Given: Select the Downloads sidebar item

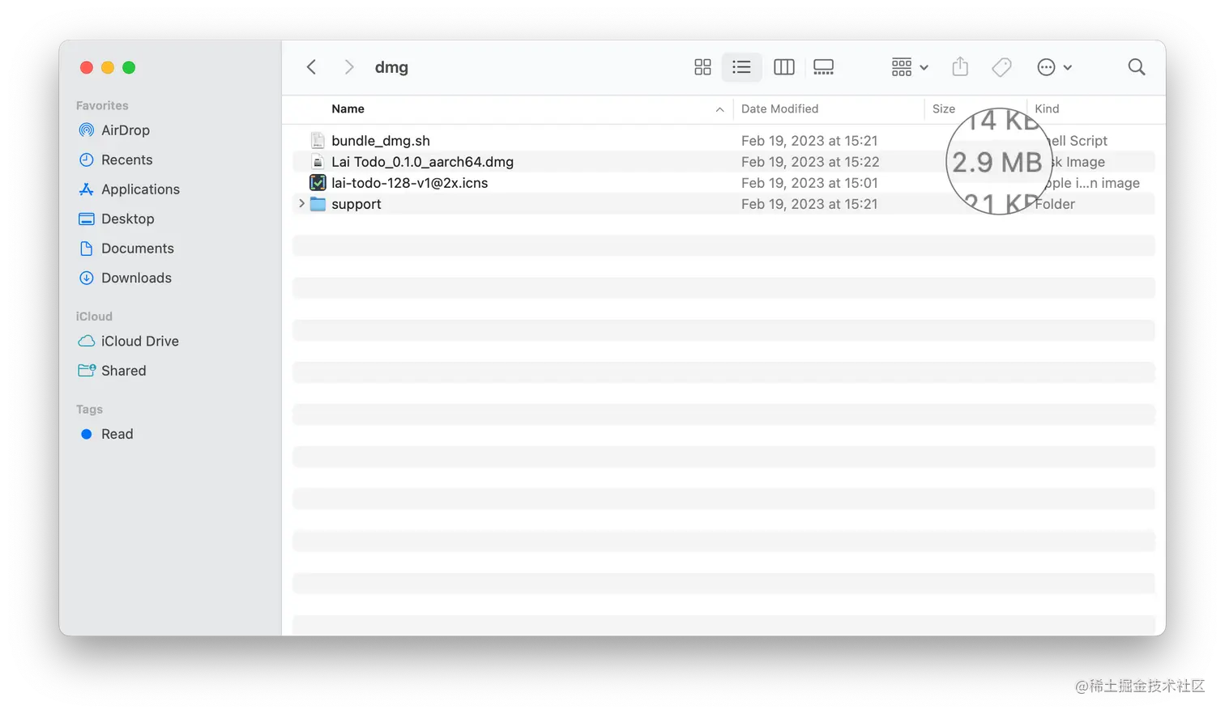Looking at the screenshot, I should point(136,278).
